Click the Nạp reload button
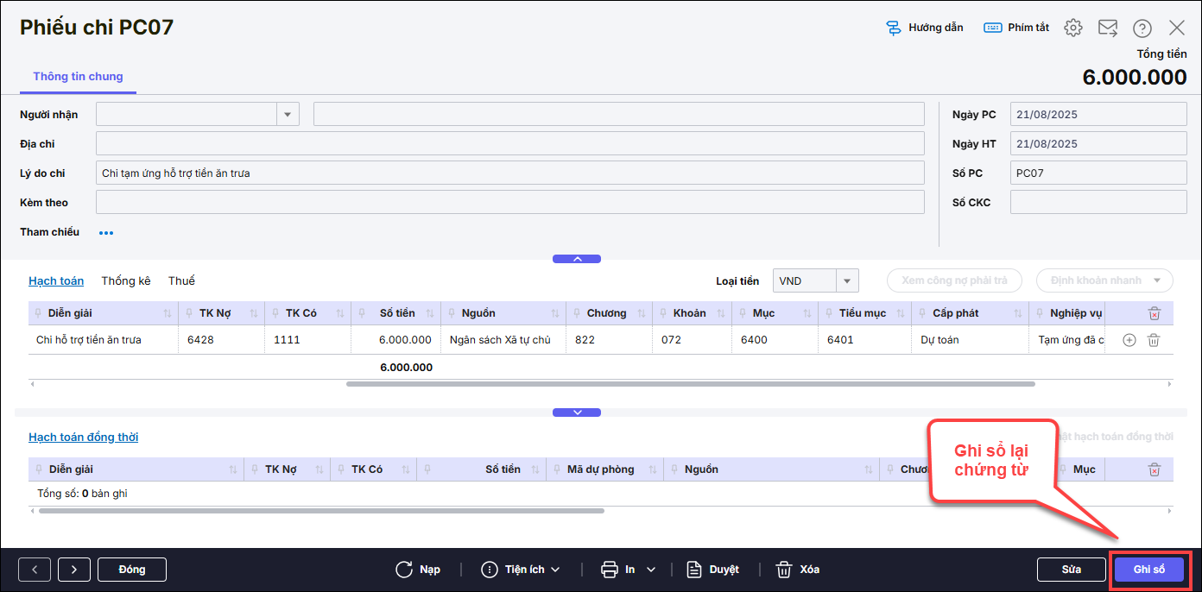This screenshot has height=592, width=1202. click(418, 570)
